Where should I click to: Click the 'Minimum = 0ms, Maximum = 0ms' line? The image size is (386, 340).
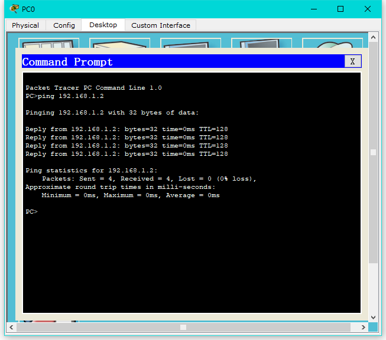[131, 195]
